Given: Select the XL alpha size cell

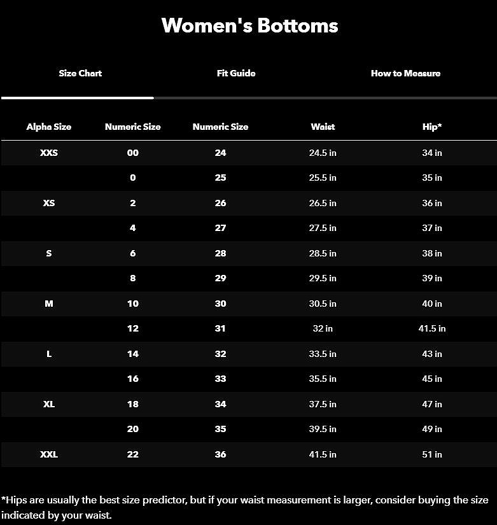Looking at the screenshot, I should pyautogui.click(x=49, y=404).
